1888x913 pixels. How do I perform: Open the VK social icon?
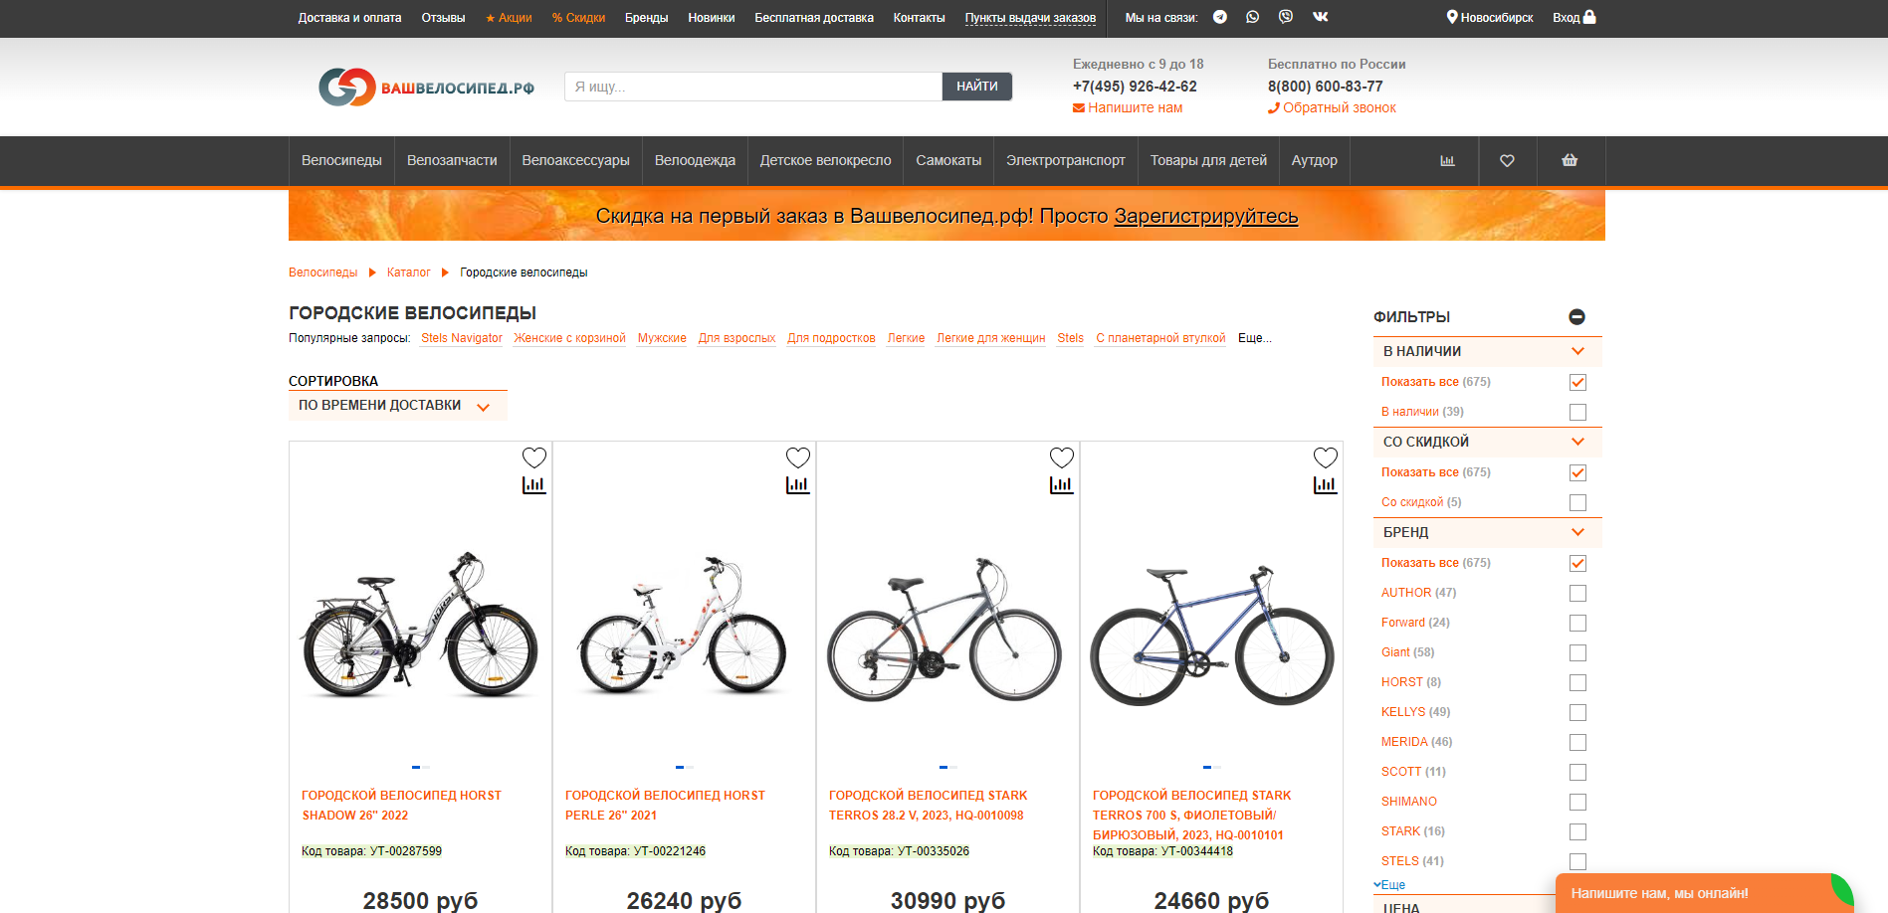point(1321,17)
